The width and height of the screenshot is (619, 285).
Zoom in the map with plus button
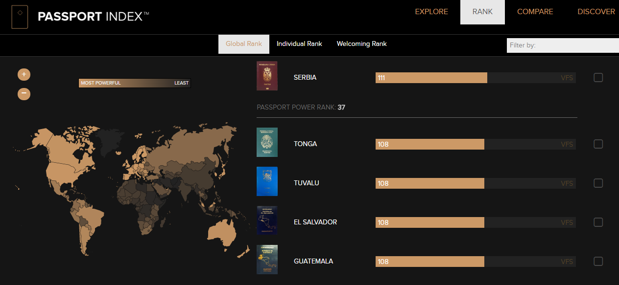24,74
